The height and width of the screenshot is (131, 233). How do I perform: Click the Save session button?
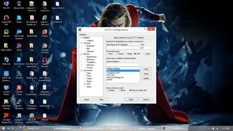(146, 74)
